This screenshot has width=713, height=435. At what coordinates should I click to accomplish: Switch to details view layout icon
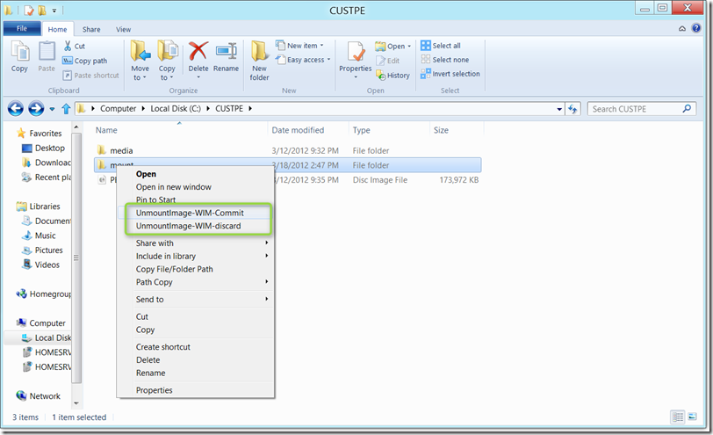pyautogui.click(x=677, y=417)
